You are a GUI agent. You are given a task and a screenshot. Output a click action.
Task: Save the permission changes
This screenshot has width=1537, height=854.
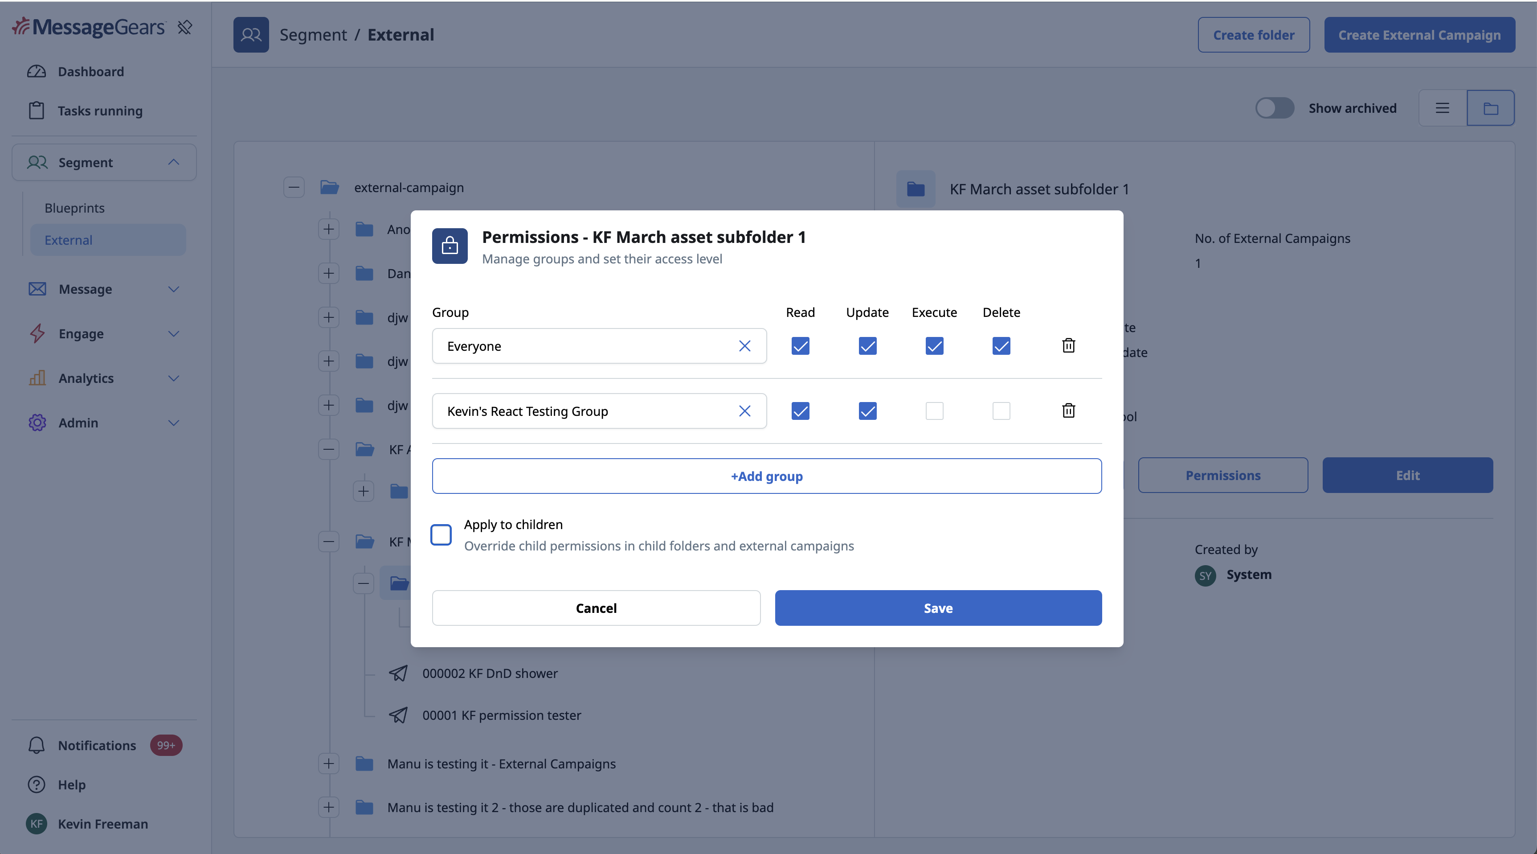pyautogui.click(x=937, y=608)
